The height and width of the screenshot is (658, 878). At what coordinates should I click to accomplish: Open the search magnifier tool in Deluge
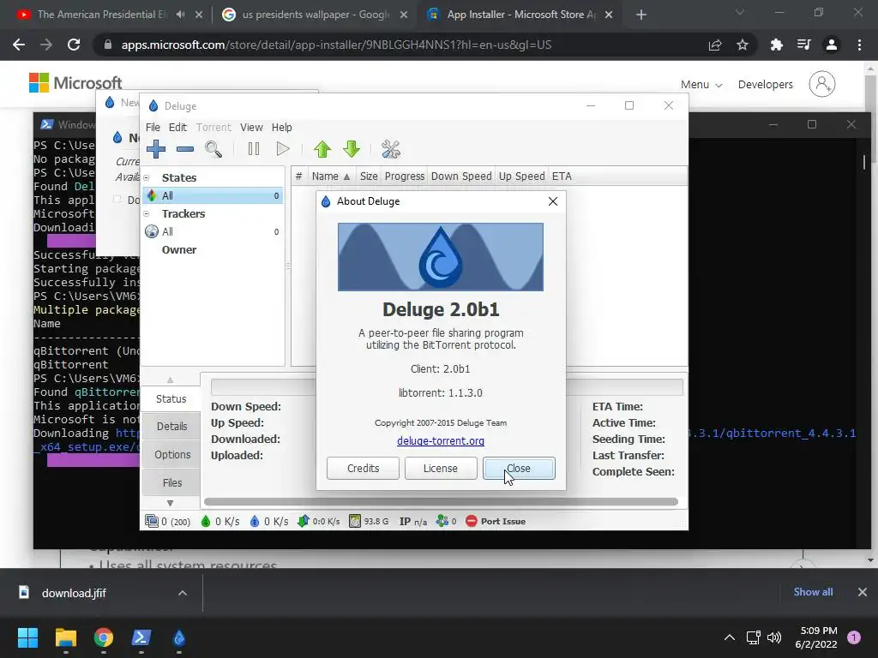(x=213, y=149)
